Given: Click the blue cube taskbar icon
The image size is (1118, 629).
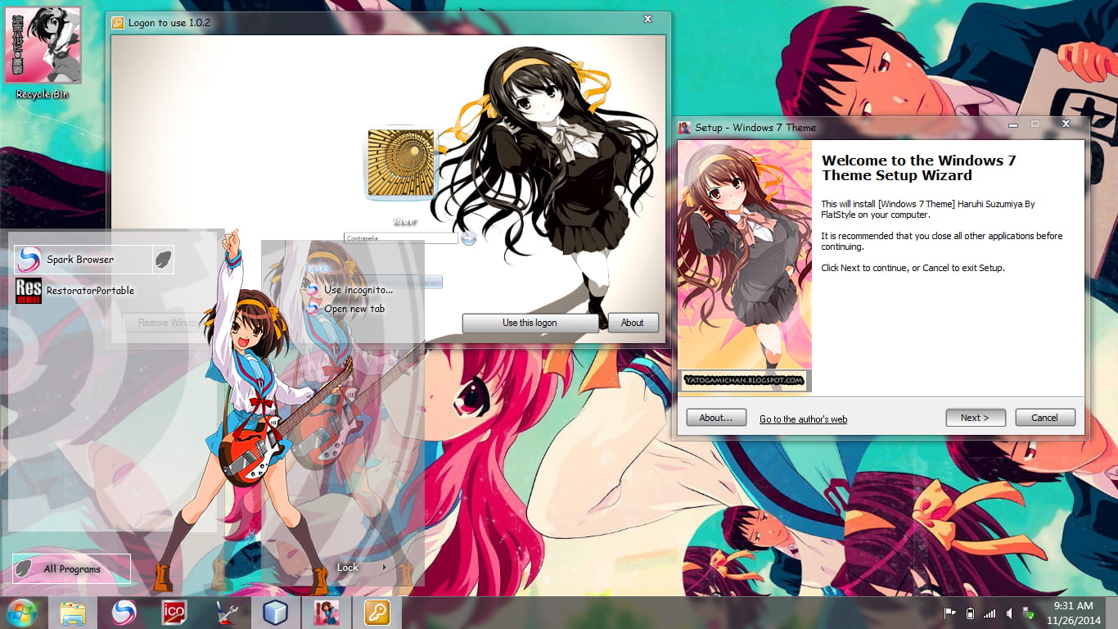Looking at the screenshot, I should tap(275, 613).
